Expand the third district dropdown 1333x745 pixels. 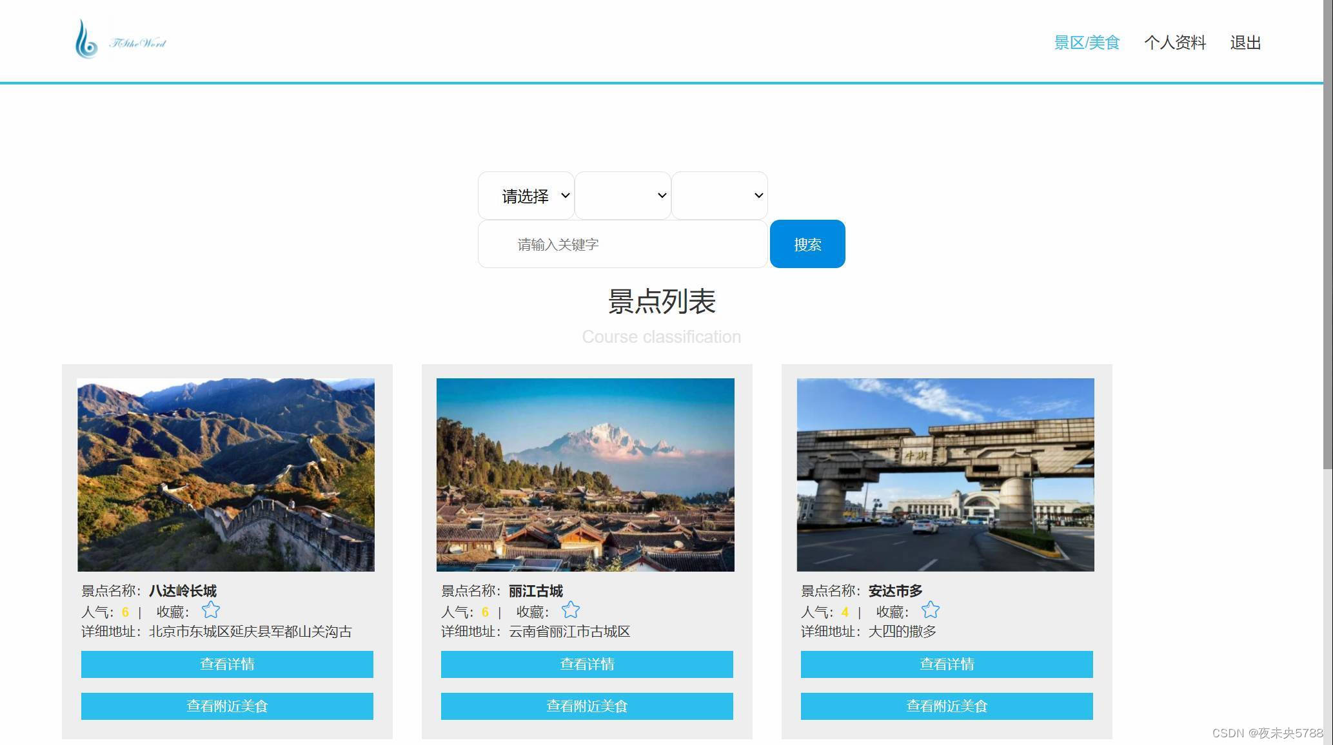coord(720,195)
